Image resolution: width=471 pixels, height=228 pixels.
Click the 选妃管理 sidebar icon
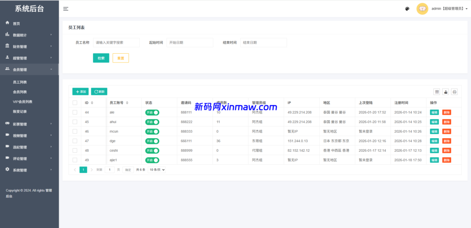(x=7, y=146)
